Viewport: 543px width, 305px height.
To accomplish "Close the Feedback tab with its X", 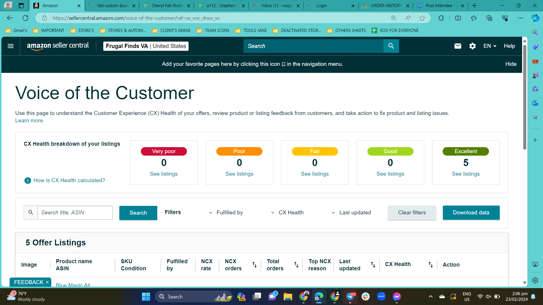I will point(47,282).
